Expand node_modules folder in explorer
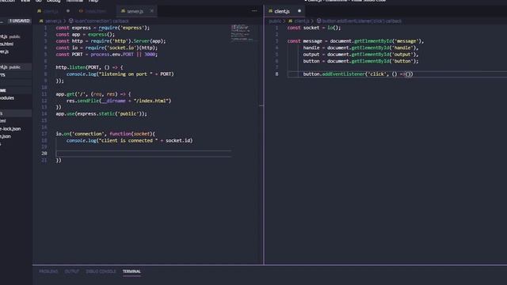This screenshot has height=285, width=507. pyautogui.click(x=8, y=98)
